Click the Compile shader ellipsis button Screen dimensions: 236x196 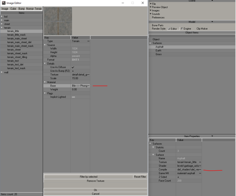click(200, 170)
